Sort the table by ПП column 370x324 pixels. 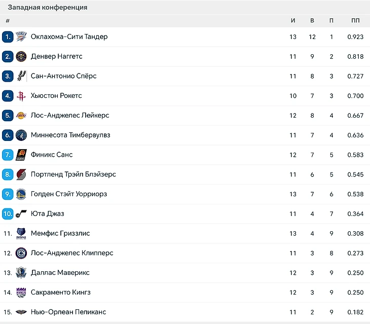pos(355,21)
